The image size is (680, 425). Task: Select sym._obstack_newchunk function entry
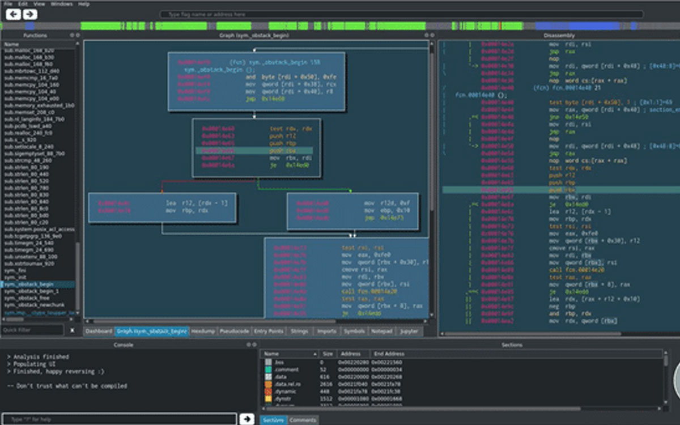pos(31,304)
